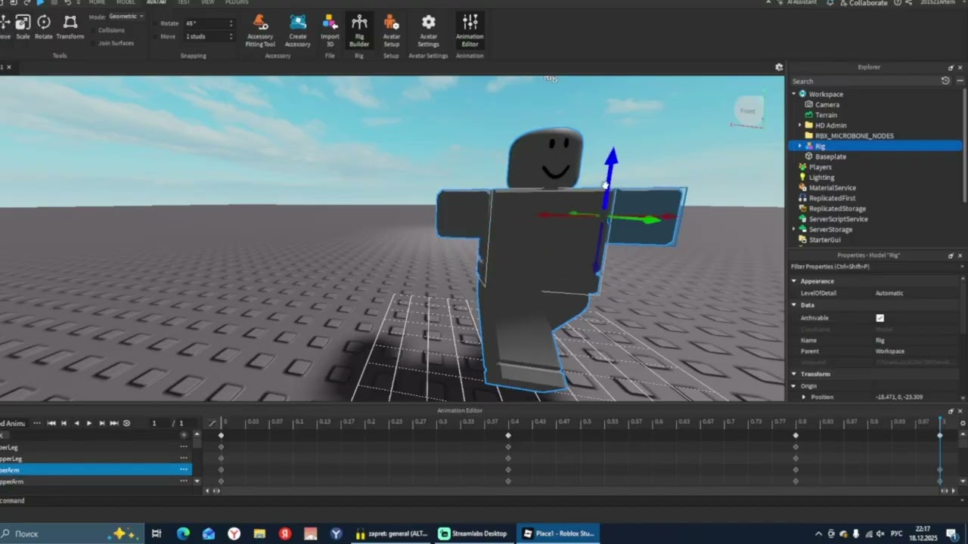Open Avatar Settings gear
The image size is (968, 544).
coord(428,30)
